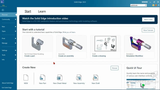The image size is (160, 90).
Task: Click the blank NEW document icon
Action: click(x=26, y=77)
